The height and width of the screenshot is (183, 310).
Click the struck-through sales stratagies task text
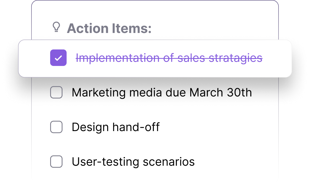tap(169, 58)
